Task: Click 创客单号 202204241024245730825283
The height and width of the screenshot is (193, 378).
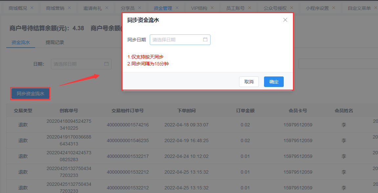Action: [x=69, y=156]
